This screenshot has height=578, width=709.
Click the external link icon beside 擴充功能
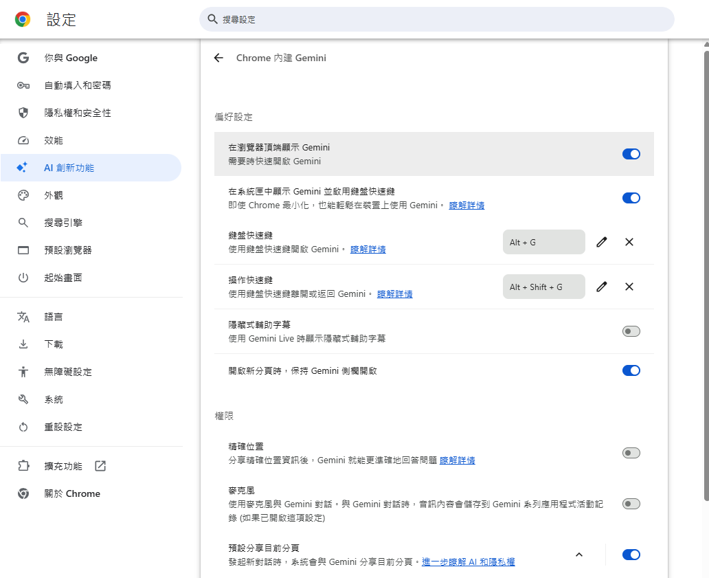tap(100, 466)
